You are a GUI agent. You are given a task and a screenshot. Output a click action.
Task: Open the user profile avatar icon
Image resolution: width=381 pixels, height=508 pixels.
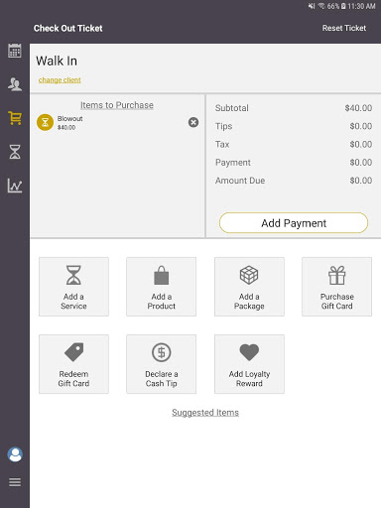[x=15, y=454]
